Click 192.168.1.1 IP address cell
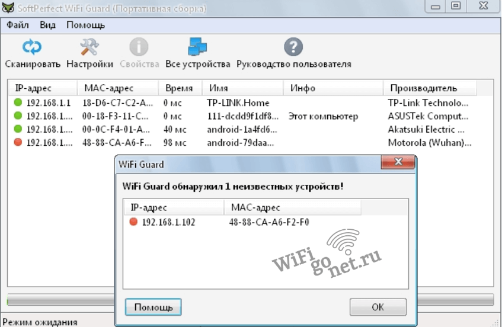502x327 pixels. click(x=49, y=102)
